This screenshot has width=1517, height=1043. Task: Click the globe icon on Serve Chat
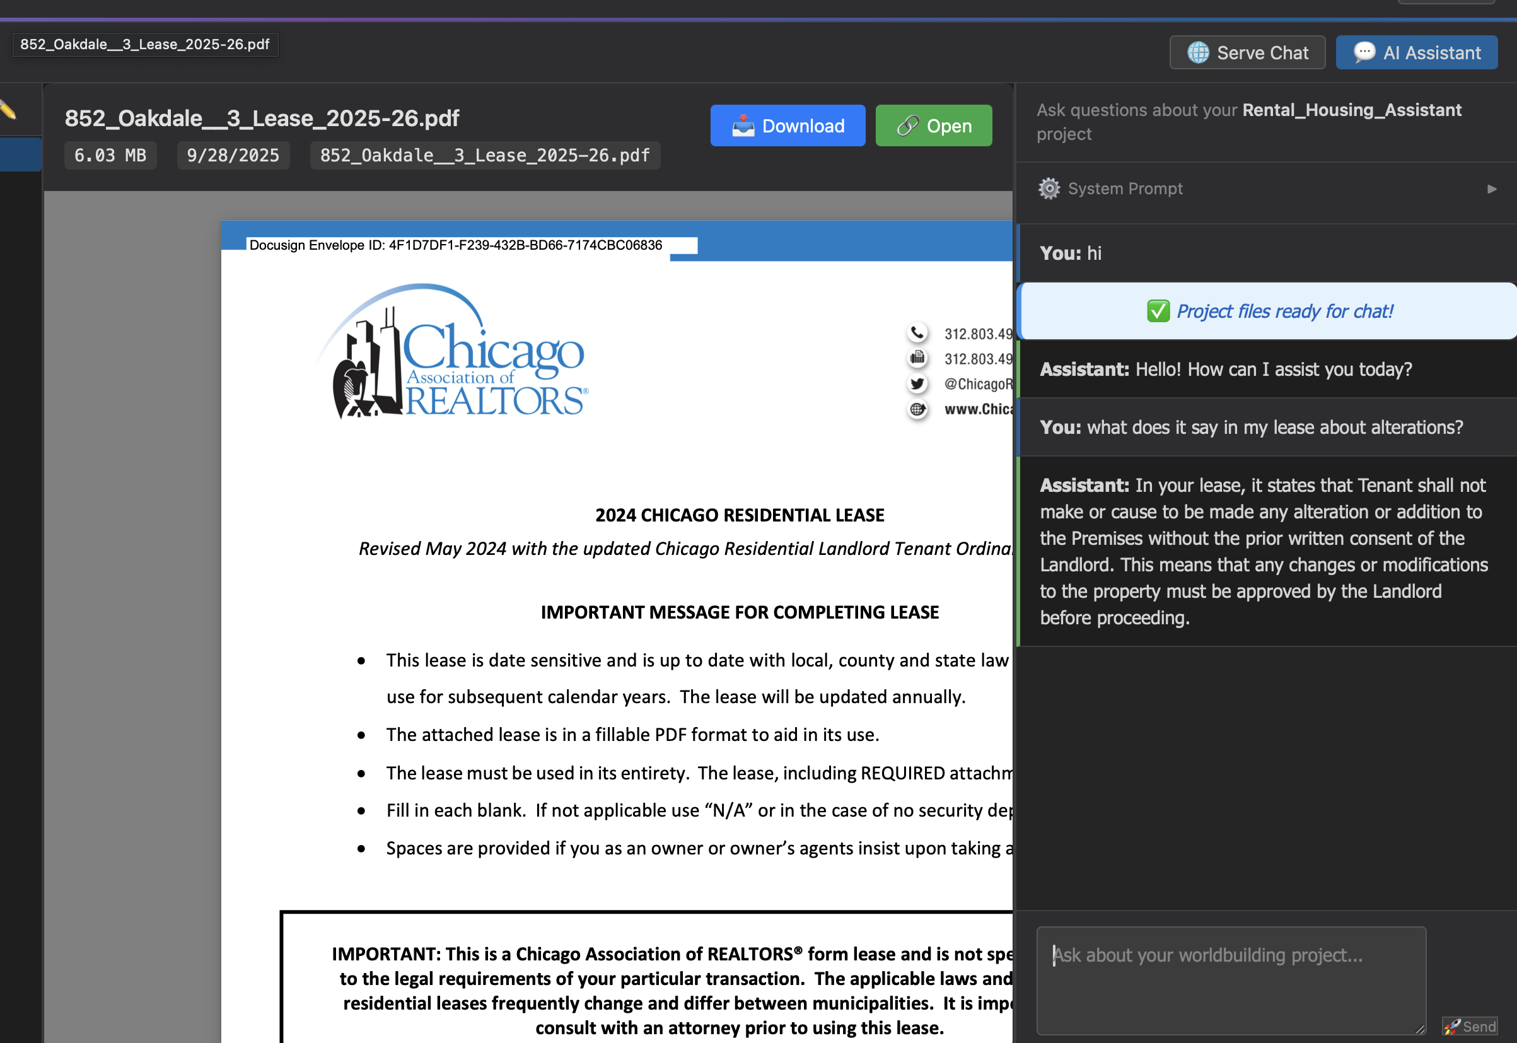tap(1199, 52)
